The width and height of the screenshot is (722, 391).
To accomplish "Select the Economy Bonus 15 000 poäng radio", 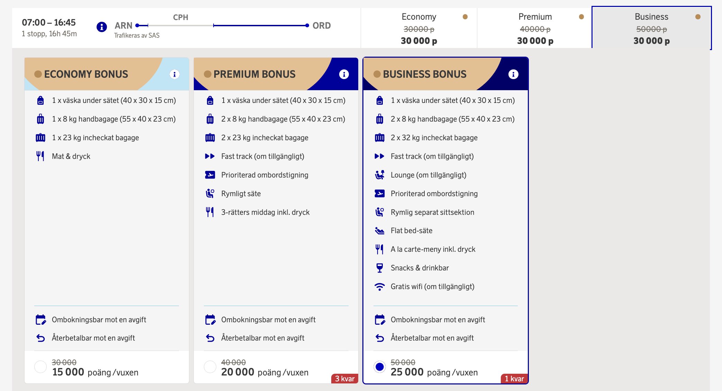I will click(40, 367).
